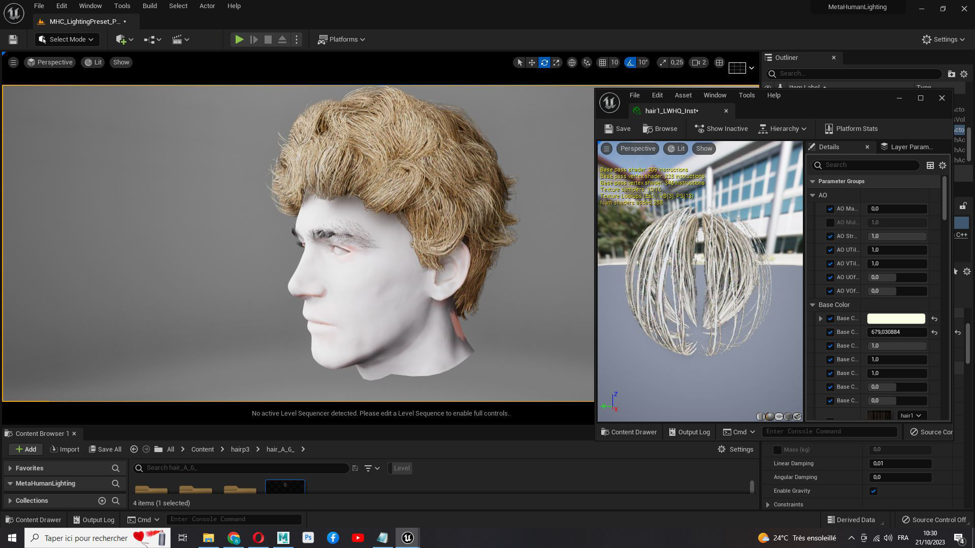Expand the Base Color vector parameter row
The width and height of the screenshot is (975, 548).
coord(820,319)
